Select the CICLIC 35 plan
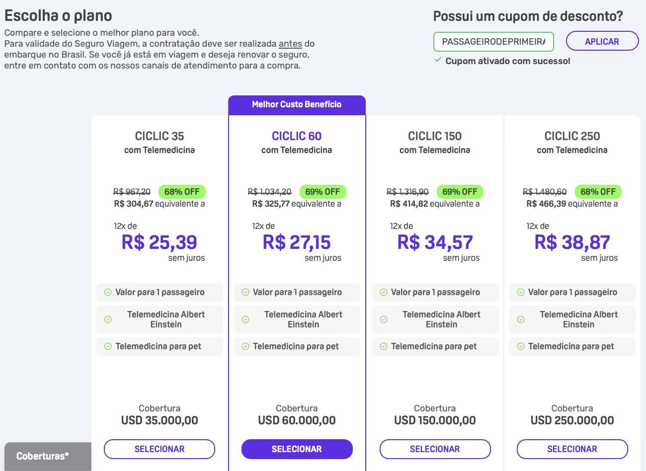 click(160, 449)
